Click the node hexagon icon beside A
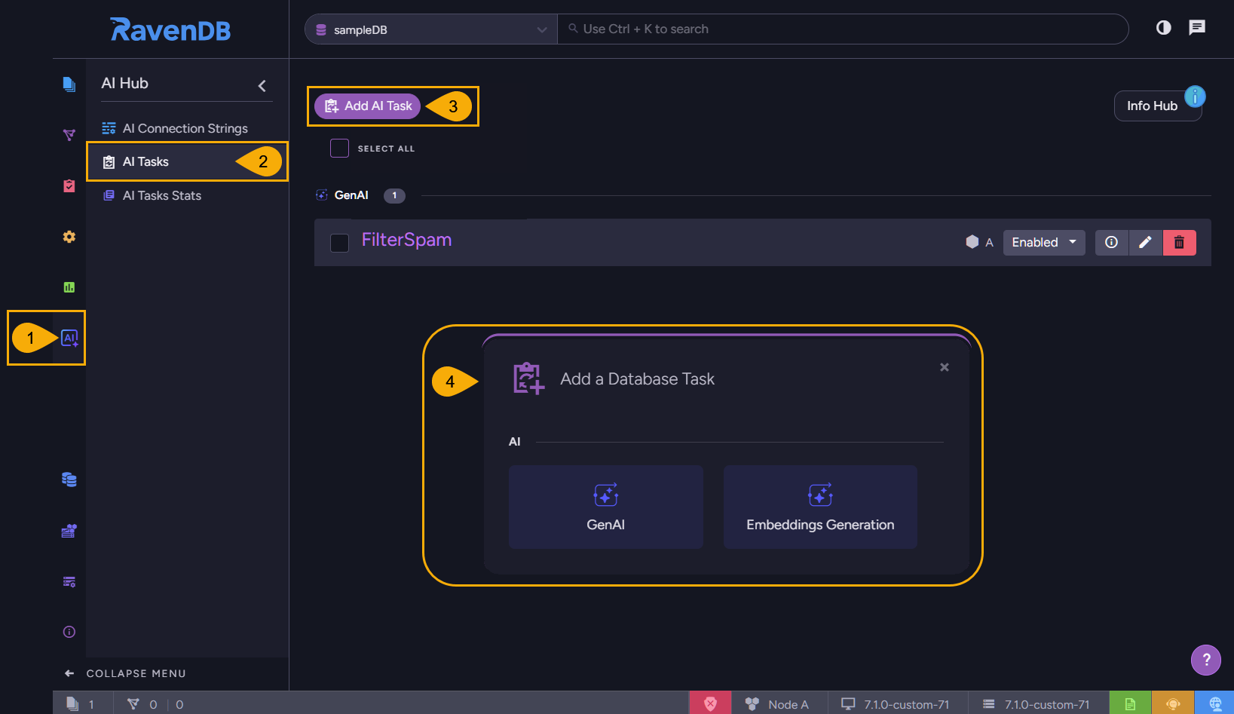Viewport: 1234px width, 714px height. 972,242
